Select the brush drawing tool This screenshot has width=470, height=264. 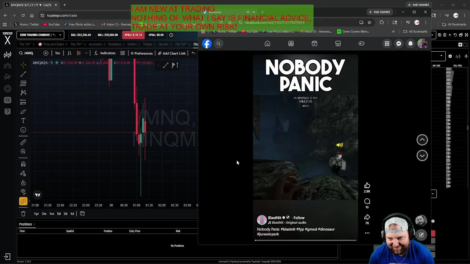(23, 111)
